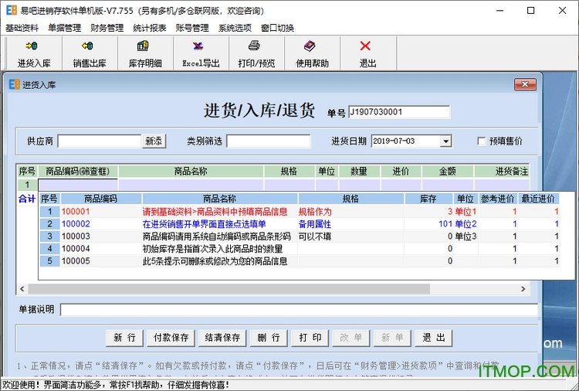Maximize the main application window
Image resolution: width=579 pixels, height=391 pixels.
point(530,10)
